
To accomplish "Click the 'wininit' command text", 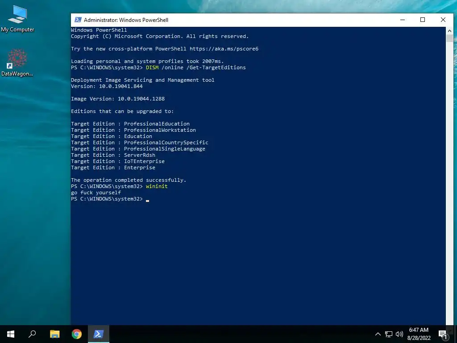I will [157, 186].
